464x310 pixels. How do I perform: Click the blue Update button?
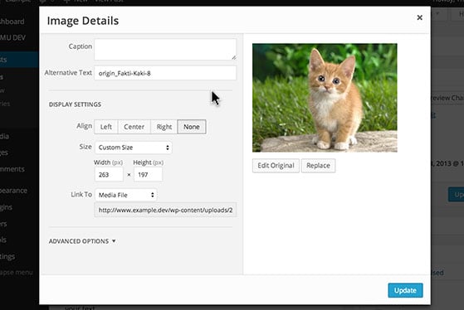405,290
